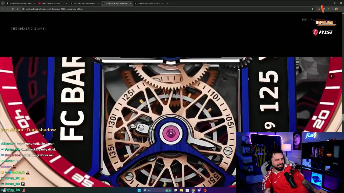Open the Windows Start menu
This screenshot has width=344, height=193.
pos(139,190)
